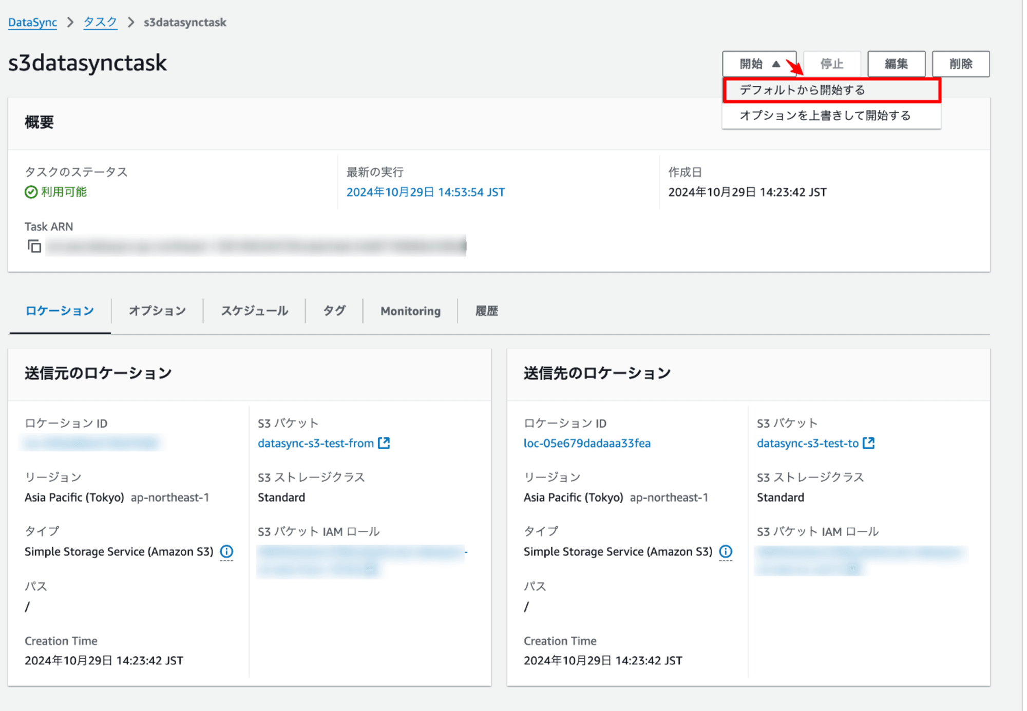The height and width of the screenshot is (711, 1027).
Task: Click destination storage class Standard value
Action: tap(781, 497)
